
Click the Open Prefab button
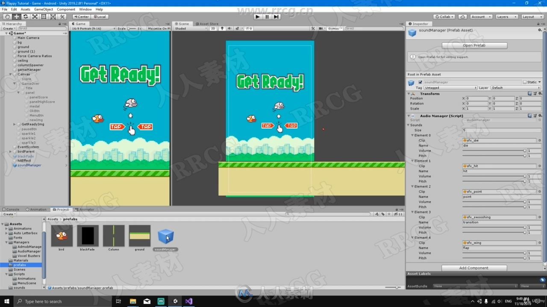[x=474, y=45]
